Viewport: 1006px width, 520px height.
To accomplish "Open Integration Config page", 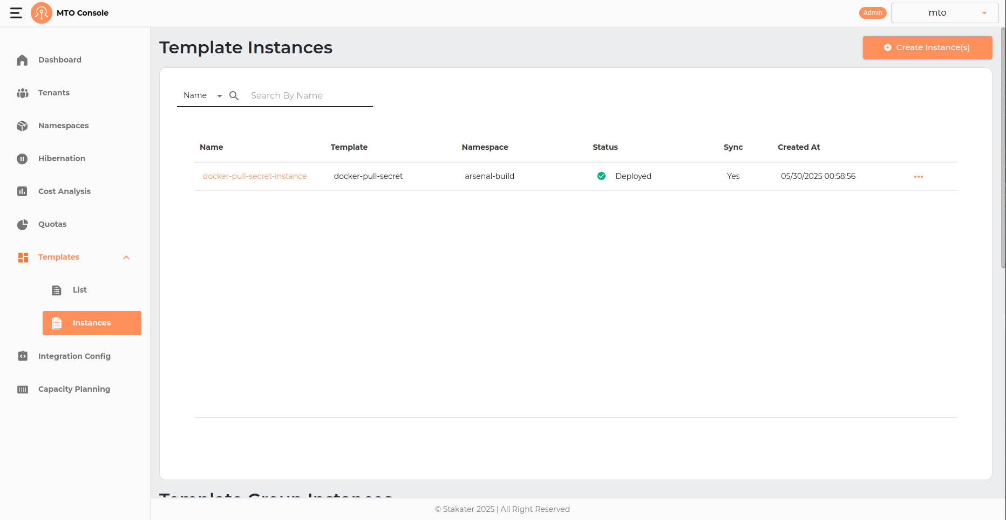I will [x=74, y=356].
